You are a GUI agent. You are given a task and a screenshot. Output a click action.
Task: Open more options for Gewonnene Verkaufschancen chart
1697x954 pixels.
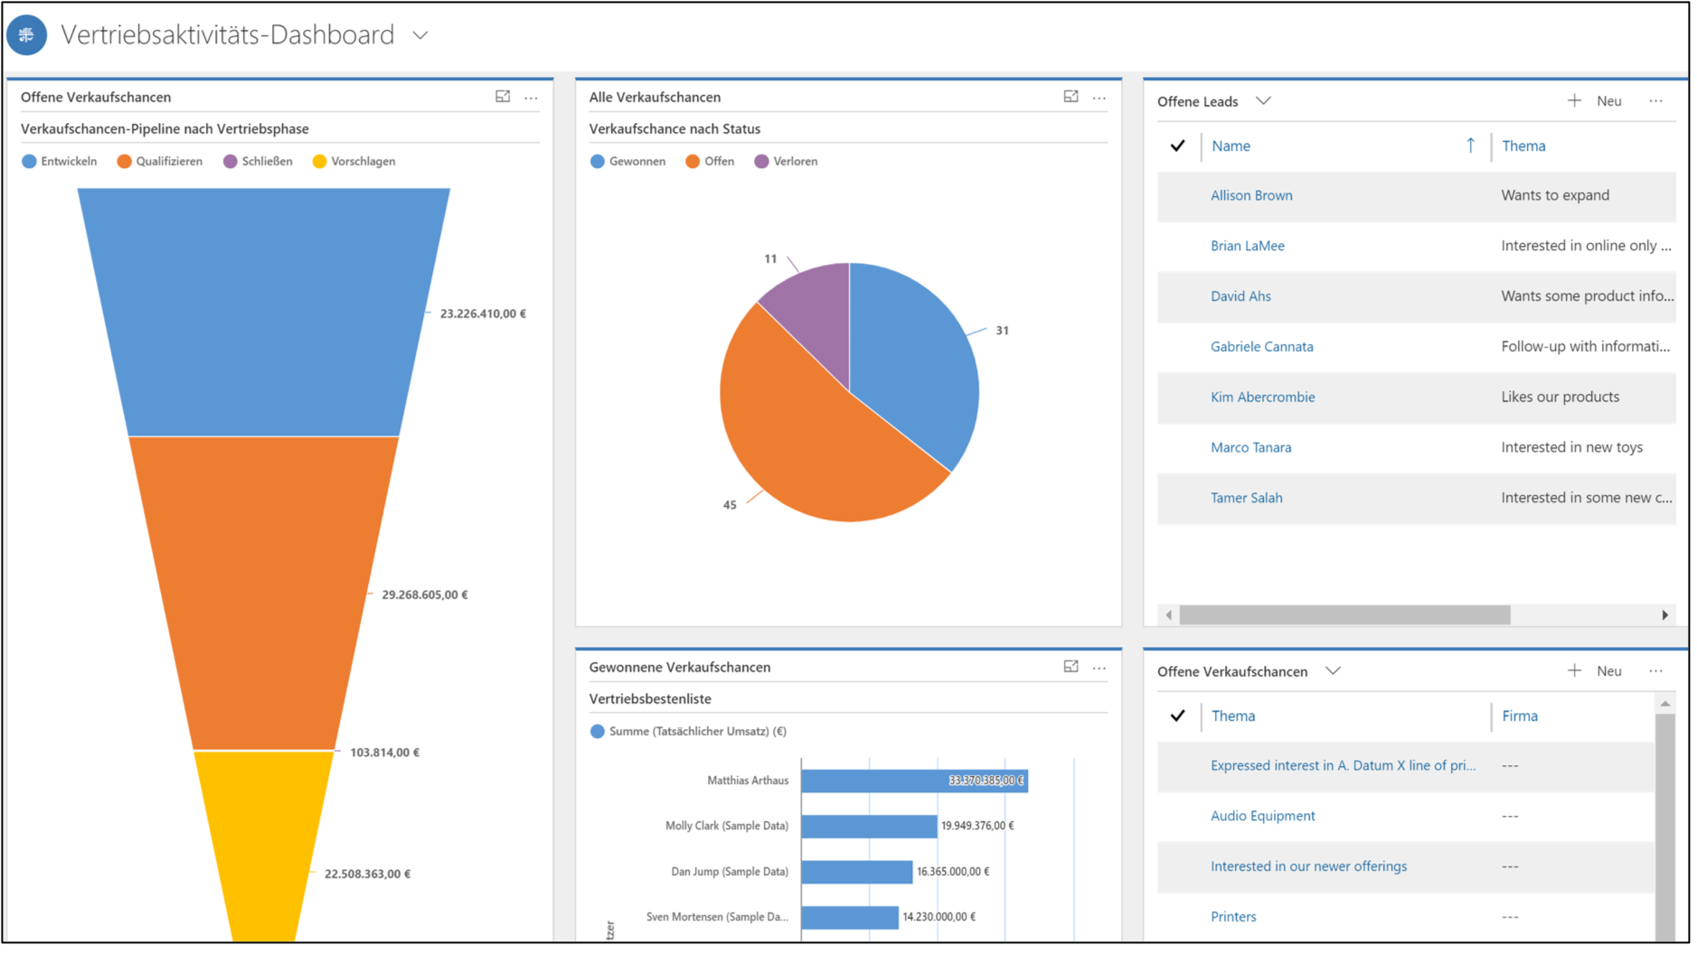point(1099,668)
